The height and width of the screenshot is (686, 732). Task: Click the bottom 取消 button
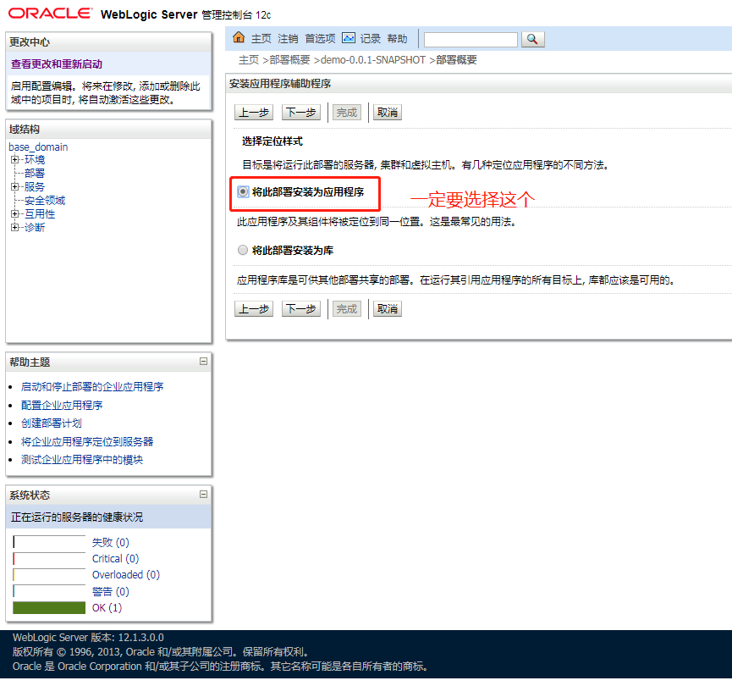click(388, 309)
